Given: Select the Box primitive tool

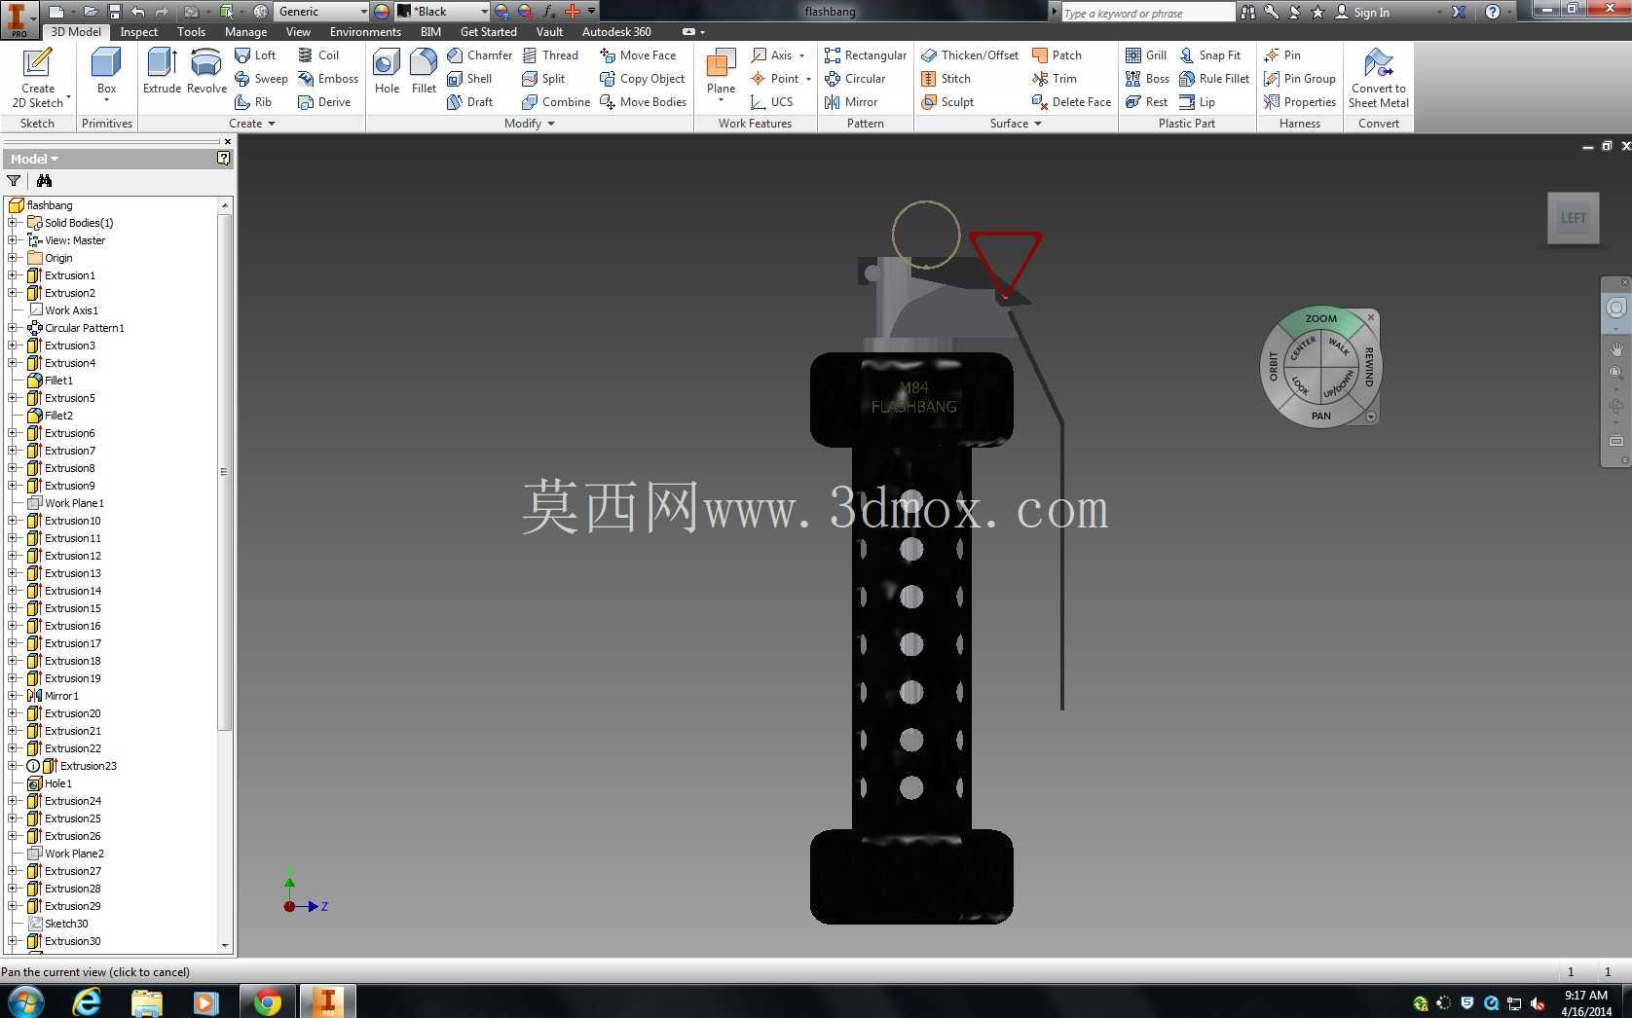Looking at the screenshot, I should 106,74.
